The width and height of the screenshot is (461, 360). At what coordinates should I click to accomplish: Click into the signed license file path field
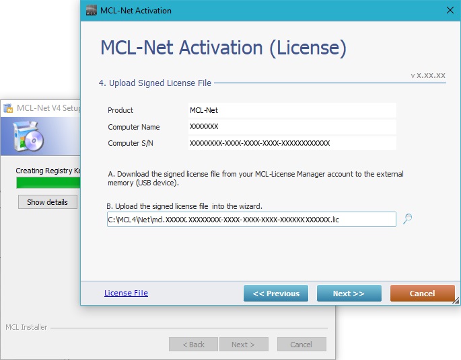[x=251, y=220]
